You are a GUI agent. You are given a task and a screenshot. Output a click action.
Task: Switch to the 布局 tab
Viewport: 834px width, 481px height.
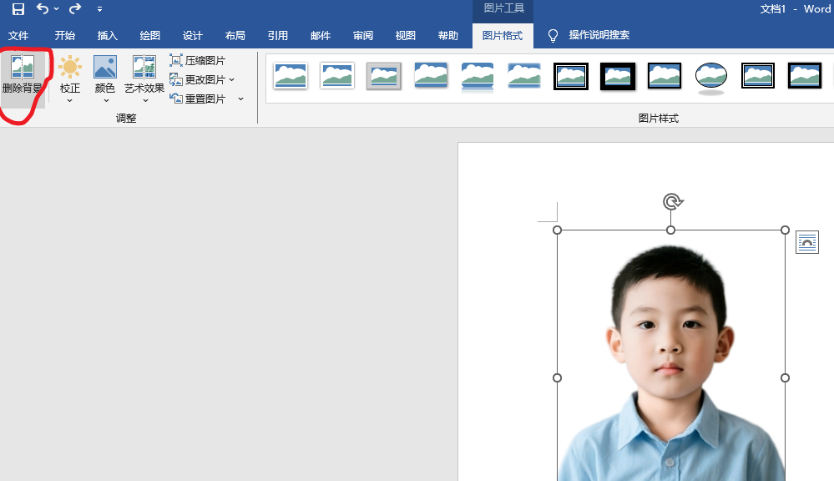tap(235, 35)
